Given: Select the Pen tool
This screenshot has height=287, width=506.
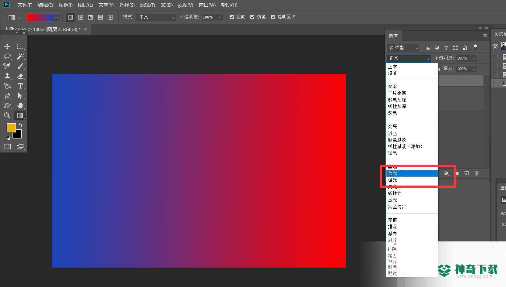Looking at the screenshot, I should point(7,96).
